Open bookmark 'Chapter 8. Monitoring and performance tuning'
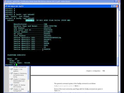The image size is (124, 93). coord(20,75)
